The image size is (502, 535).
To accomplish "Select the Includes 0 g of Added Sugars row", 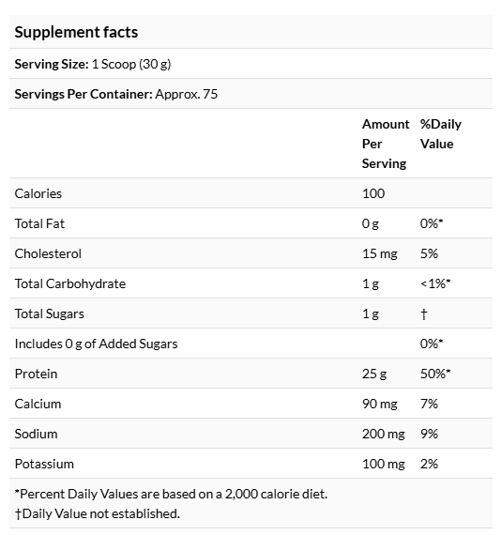I will [251, 344].
